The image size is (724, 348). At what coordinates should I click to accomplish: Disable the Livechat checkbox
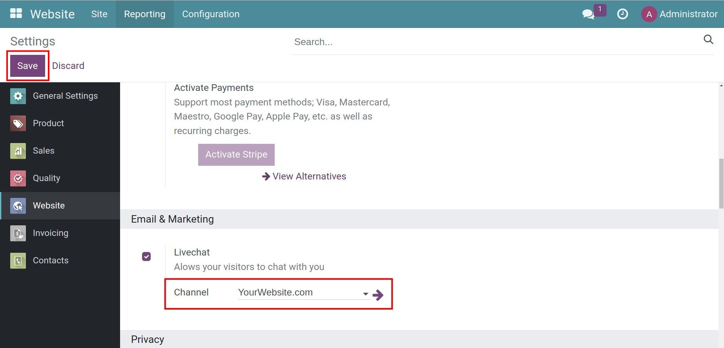click(x=146, y=256)
